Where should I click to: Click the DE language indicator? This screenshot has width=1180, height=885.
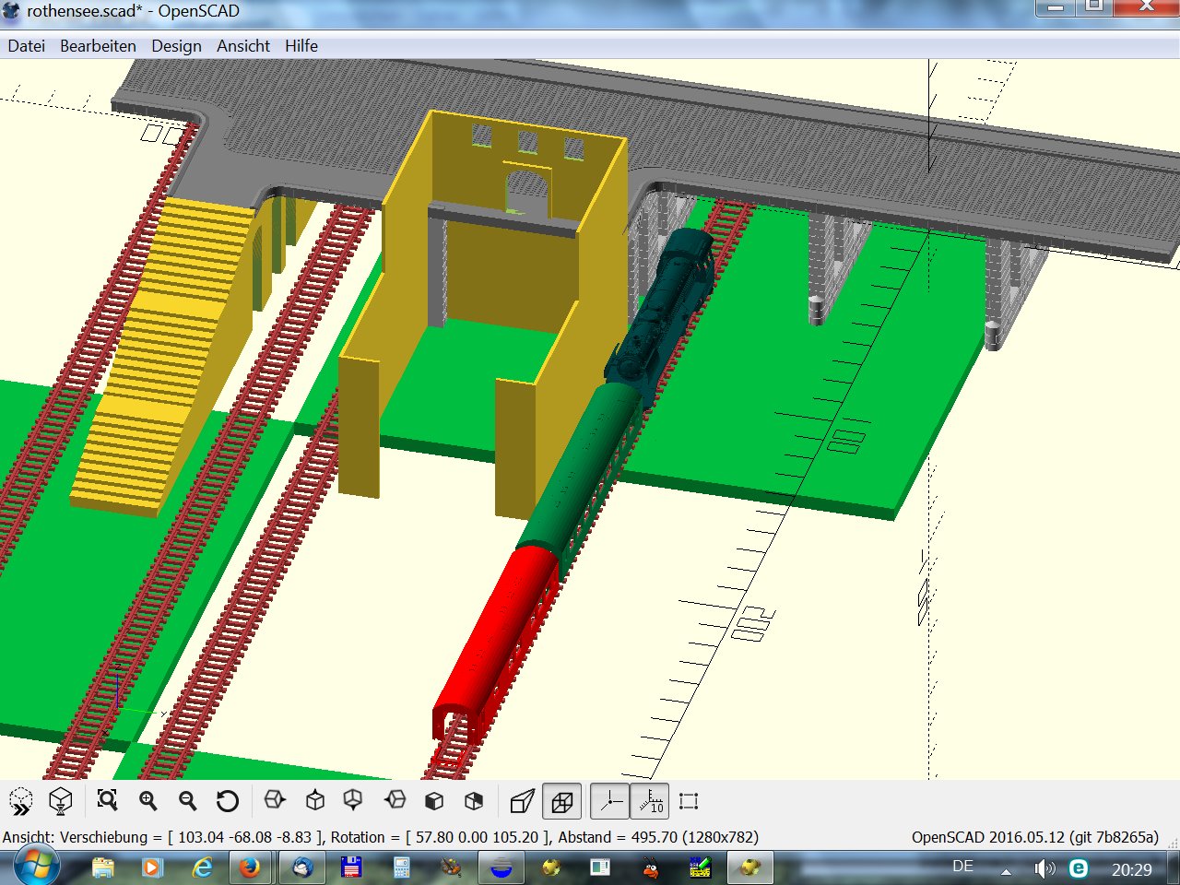pyautogui.click(x=962, y=867)
